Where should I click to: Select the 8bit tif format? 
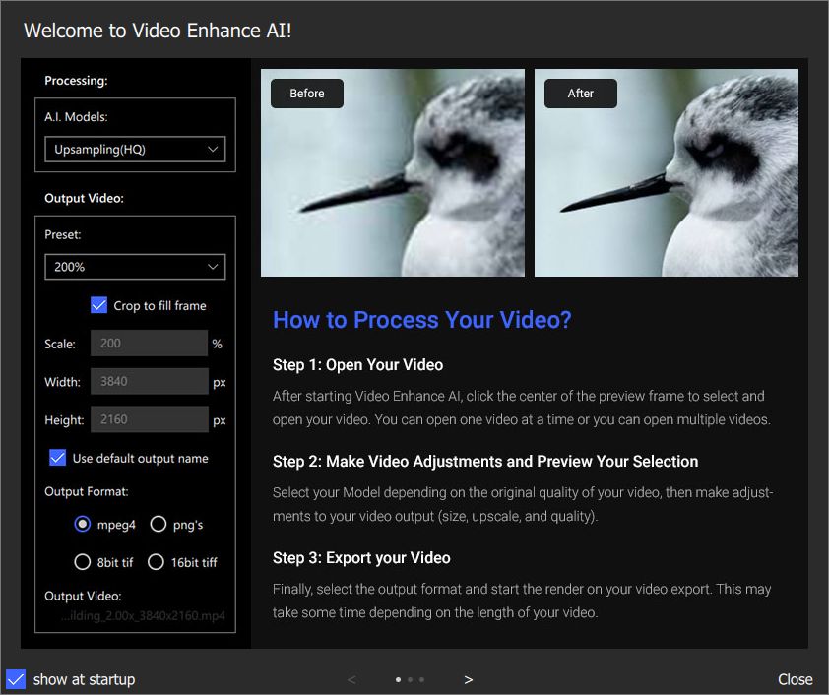[x=83, y=561]
